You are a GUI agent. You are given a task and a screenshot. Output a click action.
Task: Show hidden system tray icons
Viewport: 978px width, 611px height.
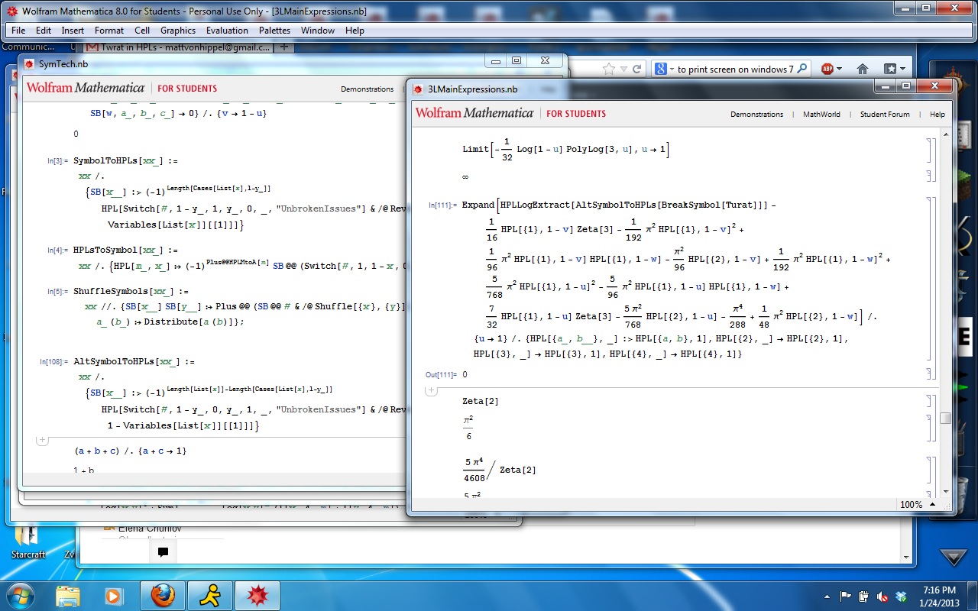click(x=828, y=596)
